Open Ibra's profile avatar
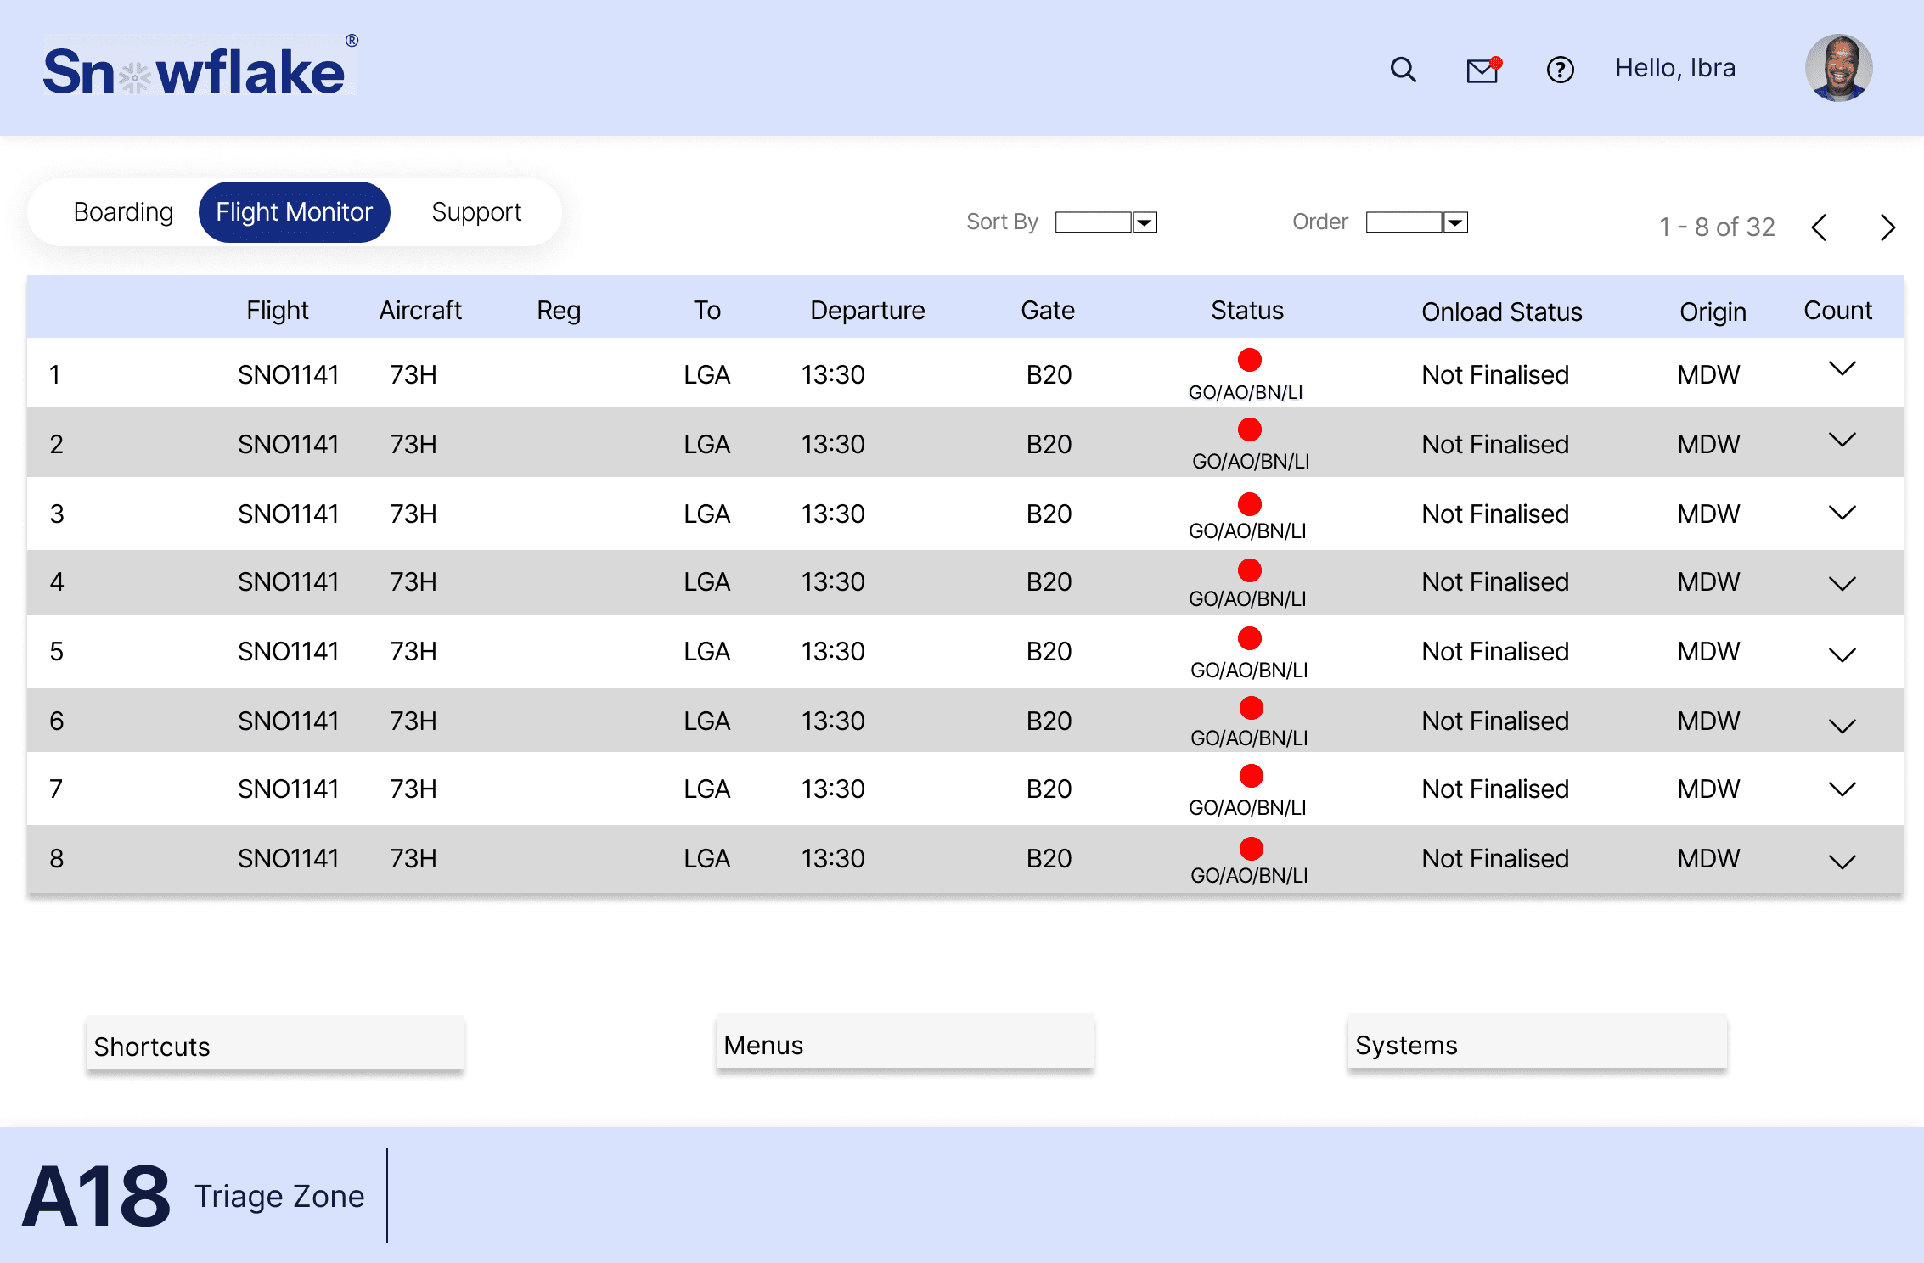 point(1838,68)
